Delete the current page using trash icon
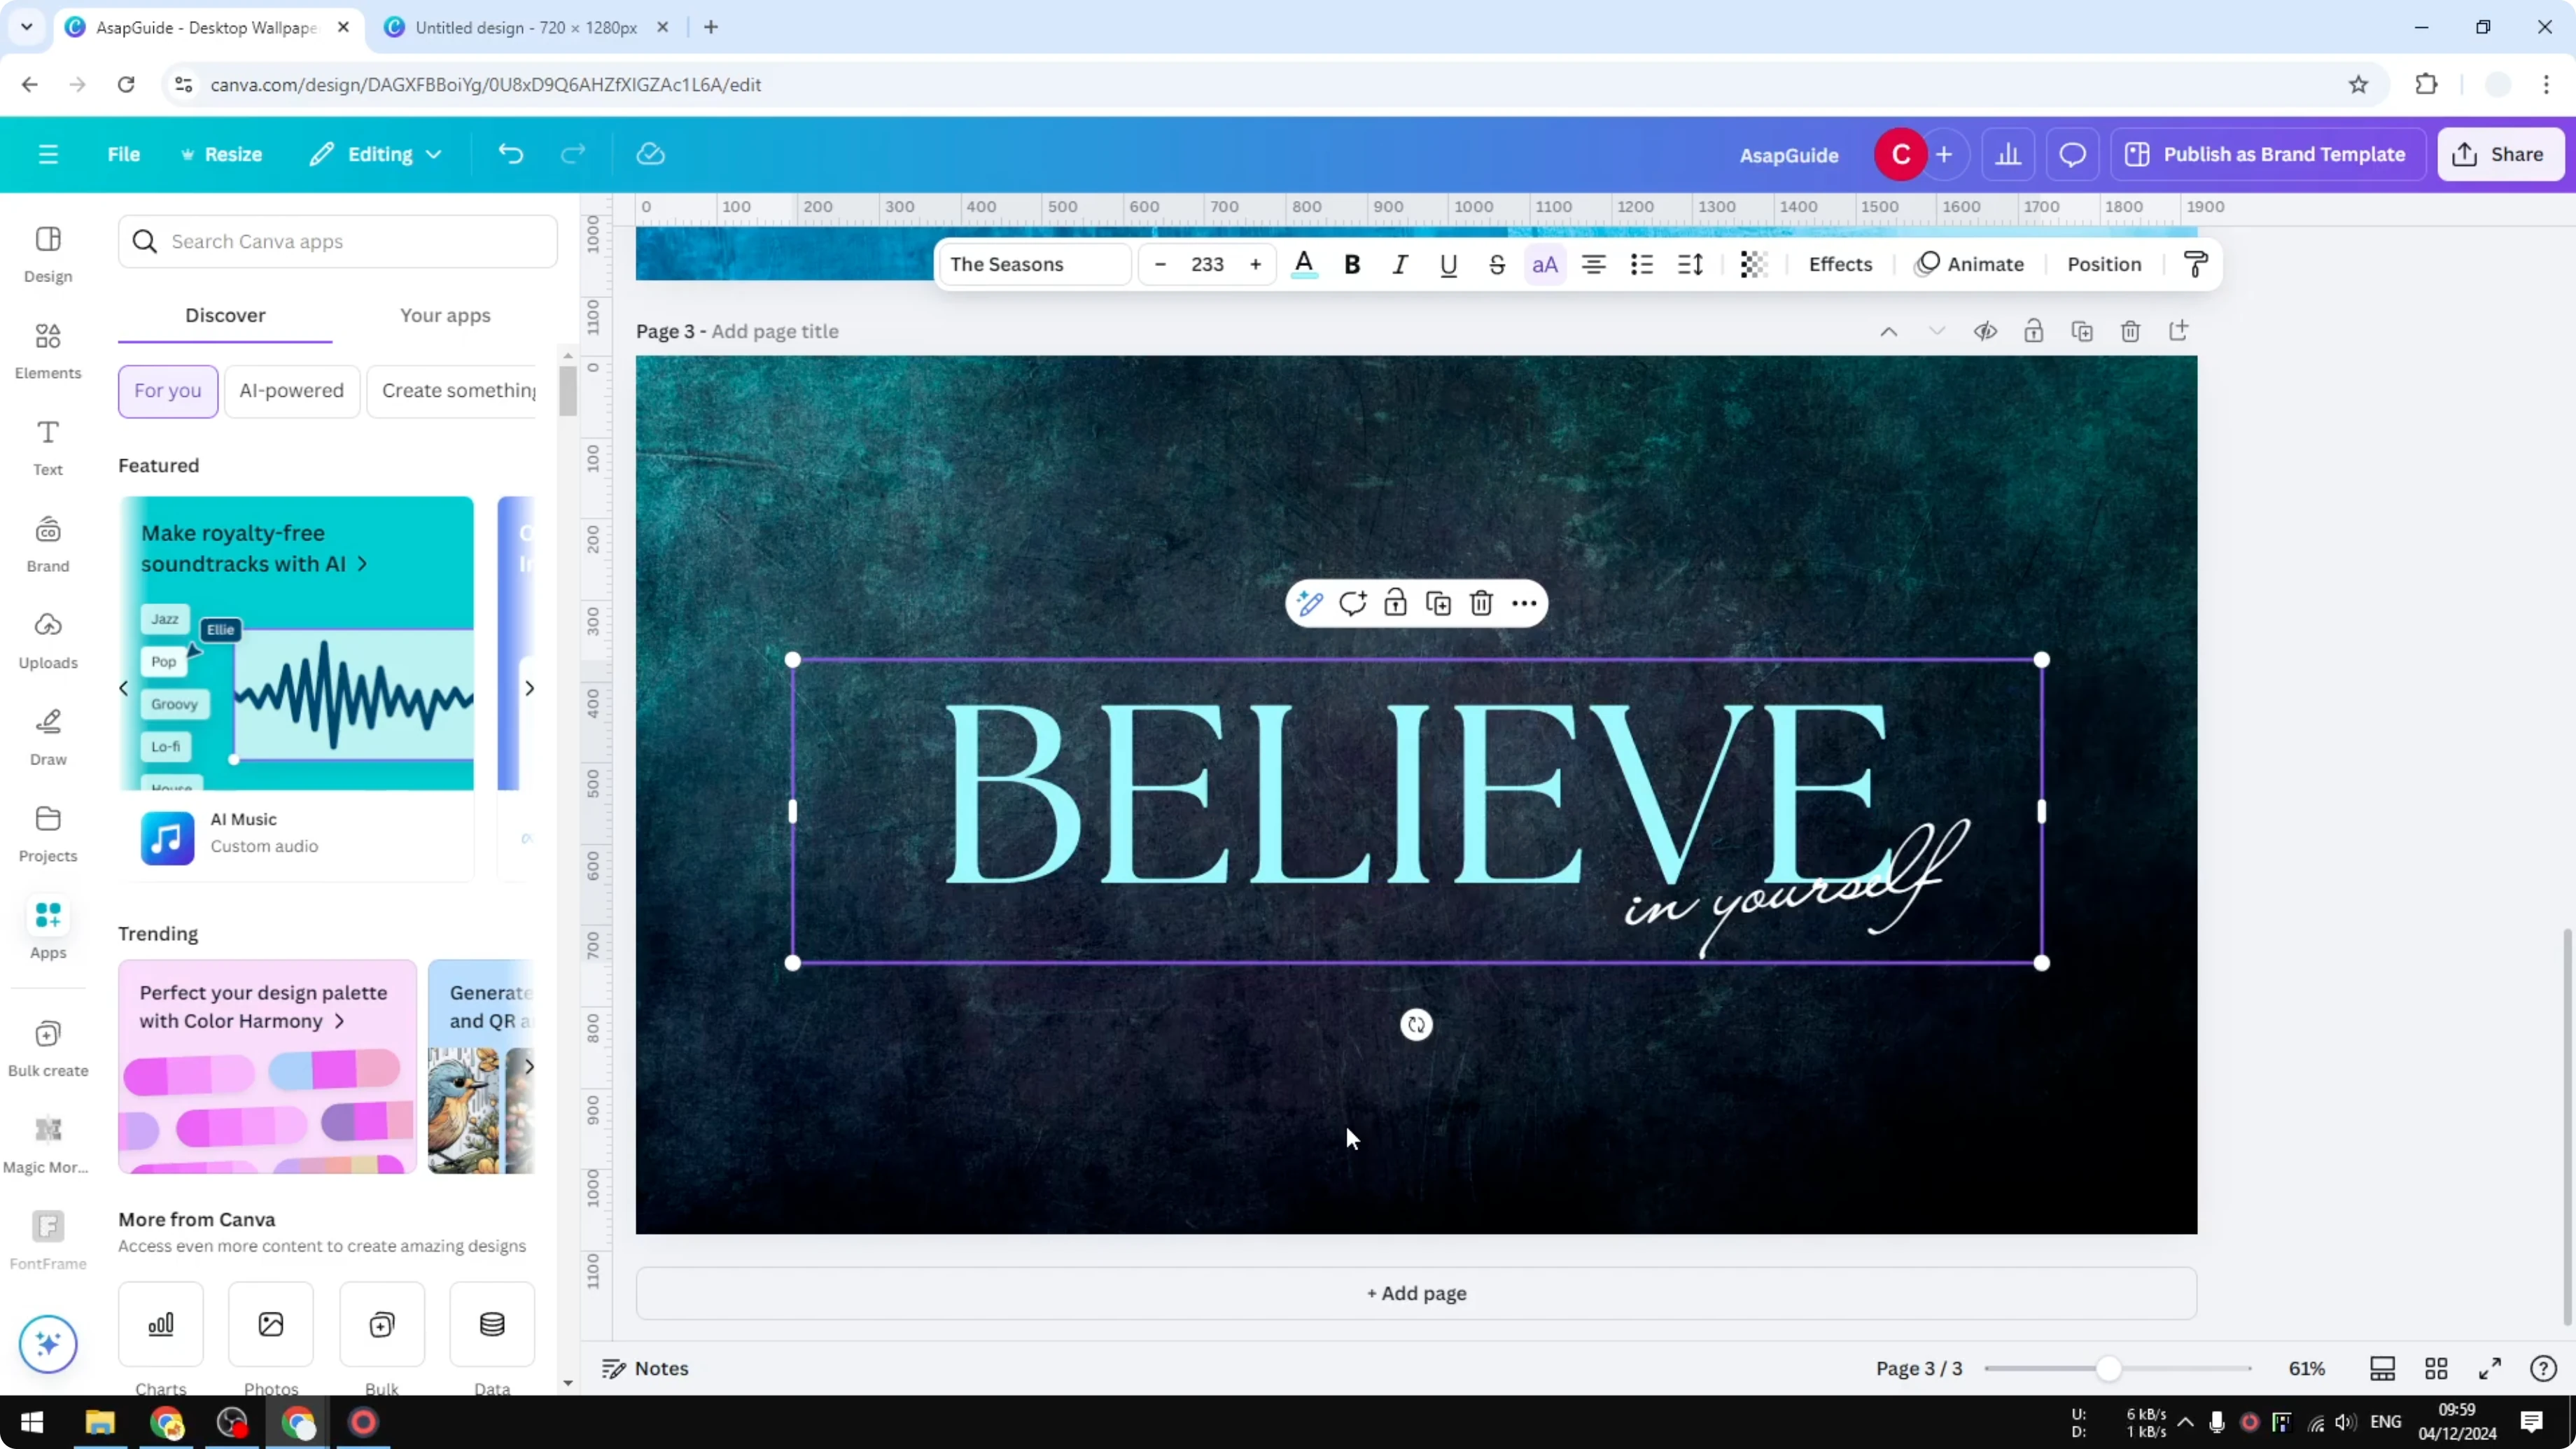The width and height of the screenshot is (2576, 1449). pos(2130,331)
